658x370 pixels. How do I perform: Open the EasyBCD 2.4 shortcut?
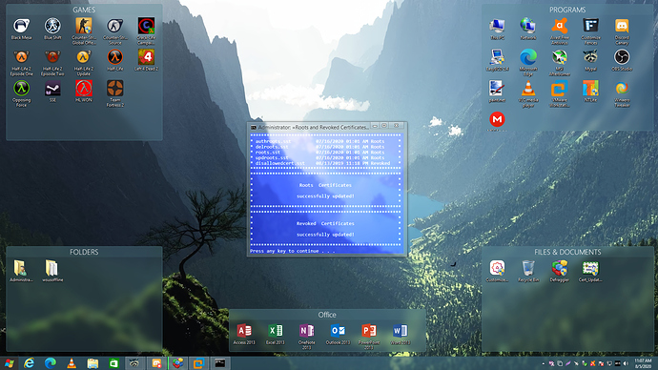(497, 60)
